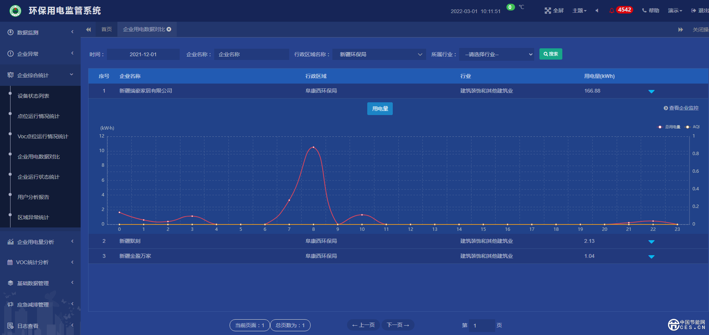Click the 企业名称 column header
The height and width of the screenshot is (335, 709).
130,76
